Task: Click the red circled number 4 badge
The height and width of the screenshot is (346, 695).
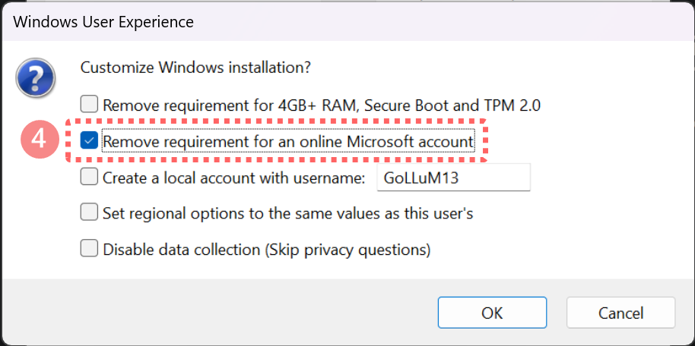Action: pyautogui.click(x=44, y=141)
